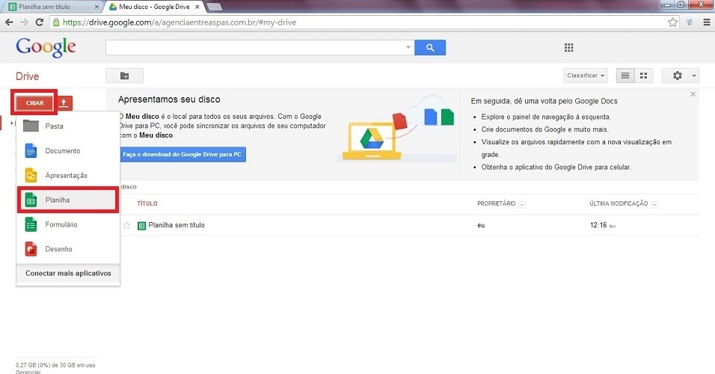Click the address bar URL
The width and height of the screenshot is (715, 374).
point(179,22)
